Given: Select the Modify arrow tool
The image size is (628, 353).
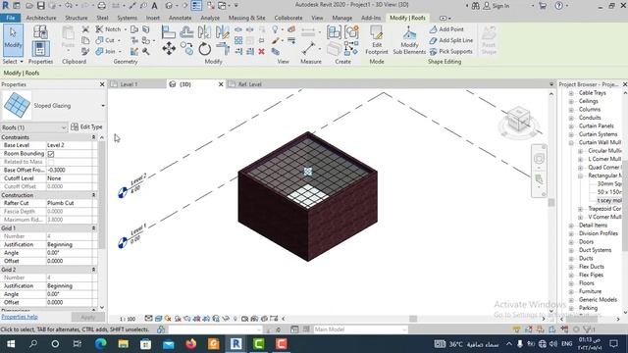Looking at the screenshot, I should pos(13,40).
